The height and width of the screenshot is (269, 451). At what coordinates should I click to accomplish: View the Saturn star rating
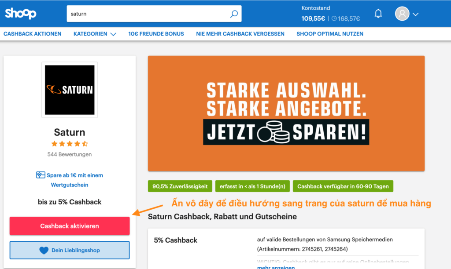70,144
